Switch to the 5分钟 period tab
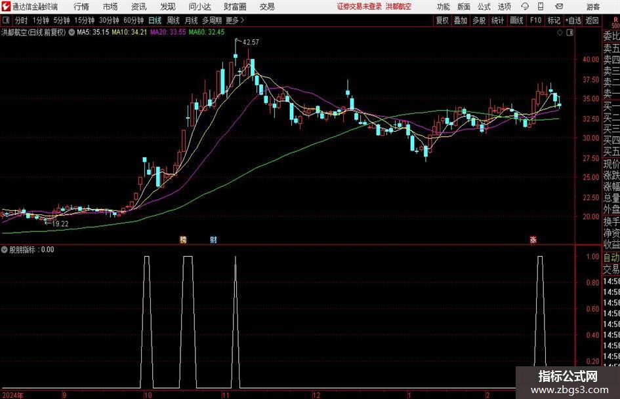 point(62,20)
